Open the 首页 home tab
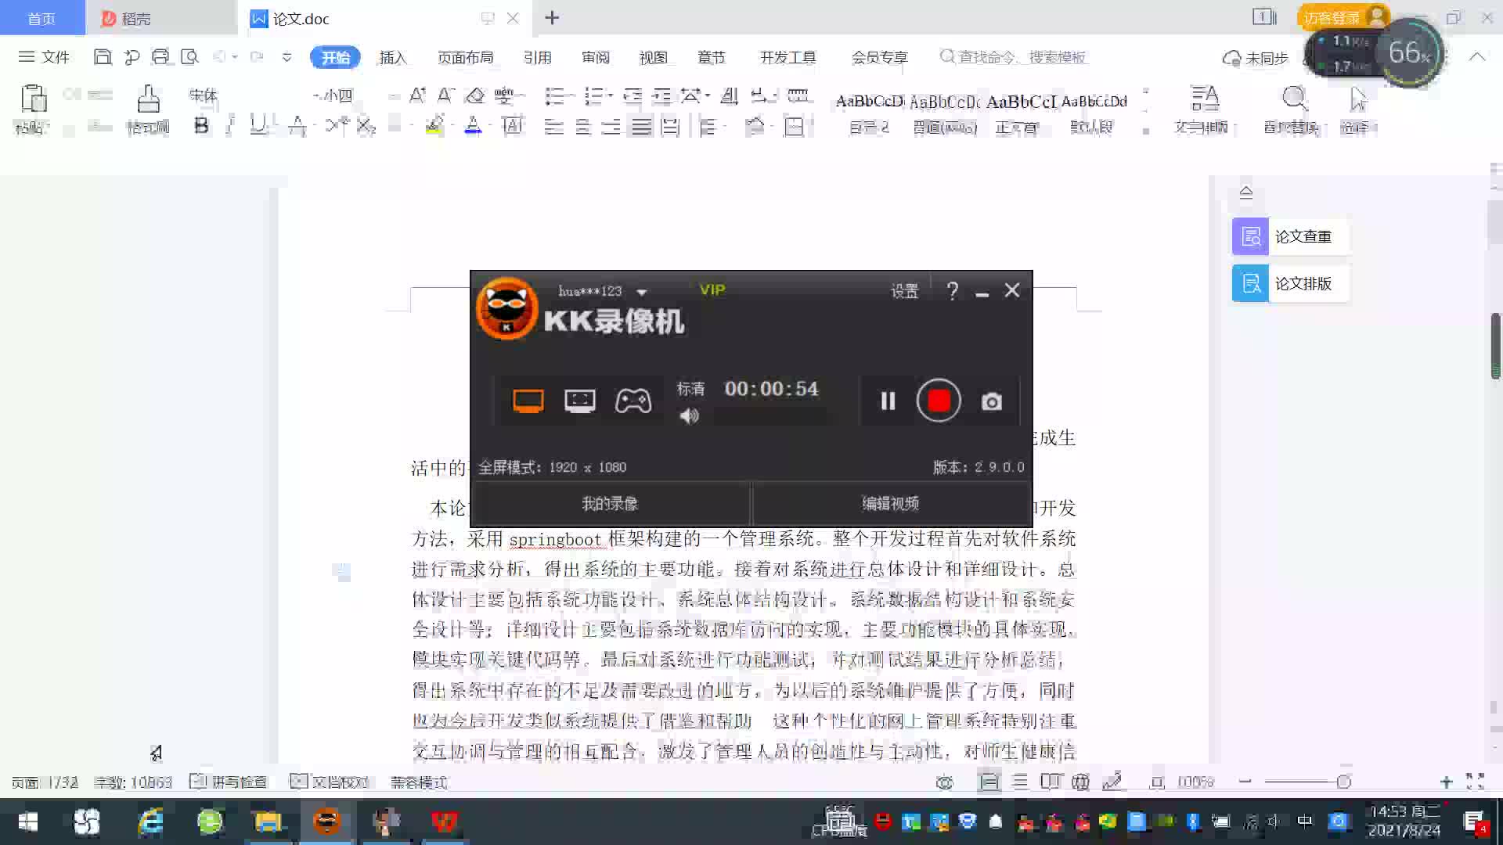This screenshot has height=845, width=1503. (42, 18)
